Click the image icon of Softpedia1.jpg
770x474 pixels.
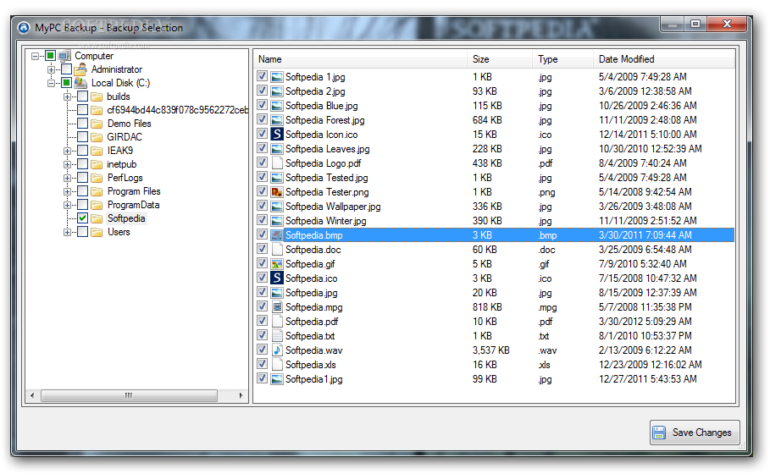(x=277, y=379)
